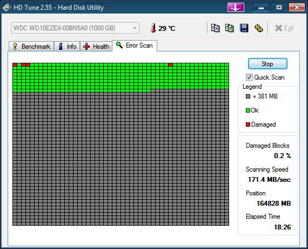Stop the running error scan
This screenshot has height=249, width=308.
click(x=267, y=63)
